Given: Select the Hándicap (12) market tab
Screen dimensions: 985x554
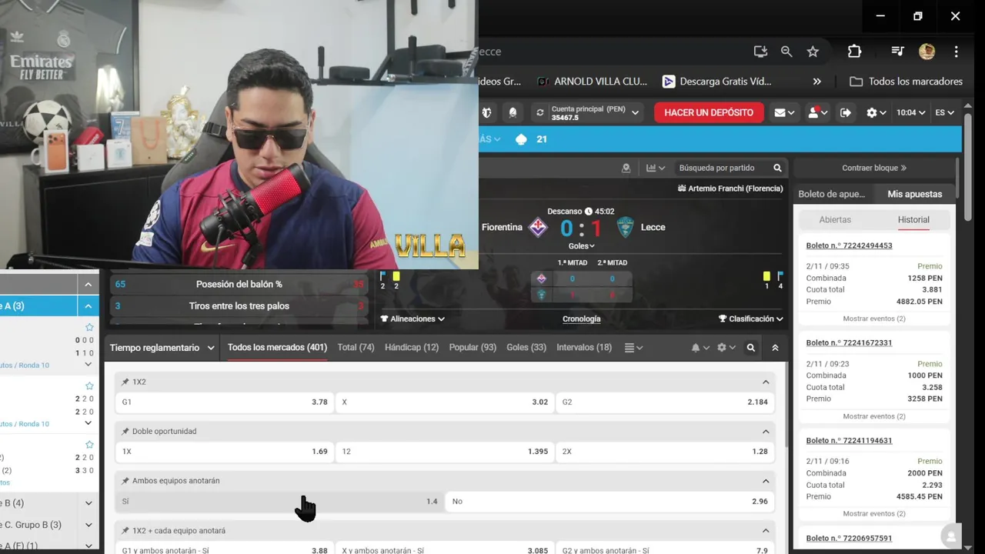Looking at the screenshot, I should [412, 348].
